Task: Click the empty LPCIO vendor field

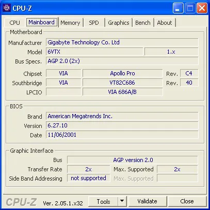Action: (x=63, y=92)
